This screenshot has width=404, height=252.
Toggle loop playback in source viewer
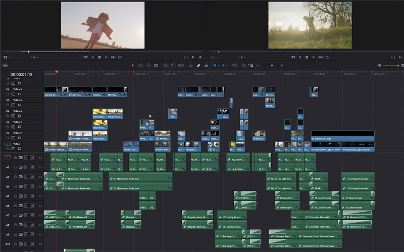(120, 57)
